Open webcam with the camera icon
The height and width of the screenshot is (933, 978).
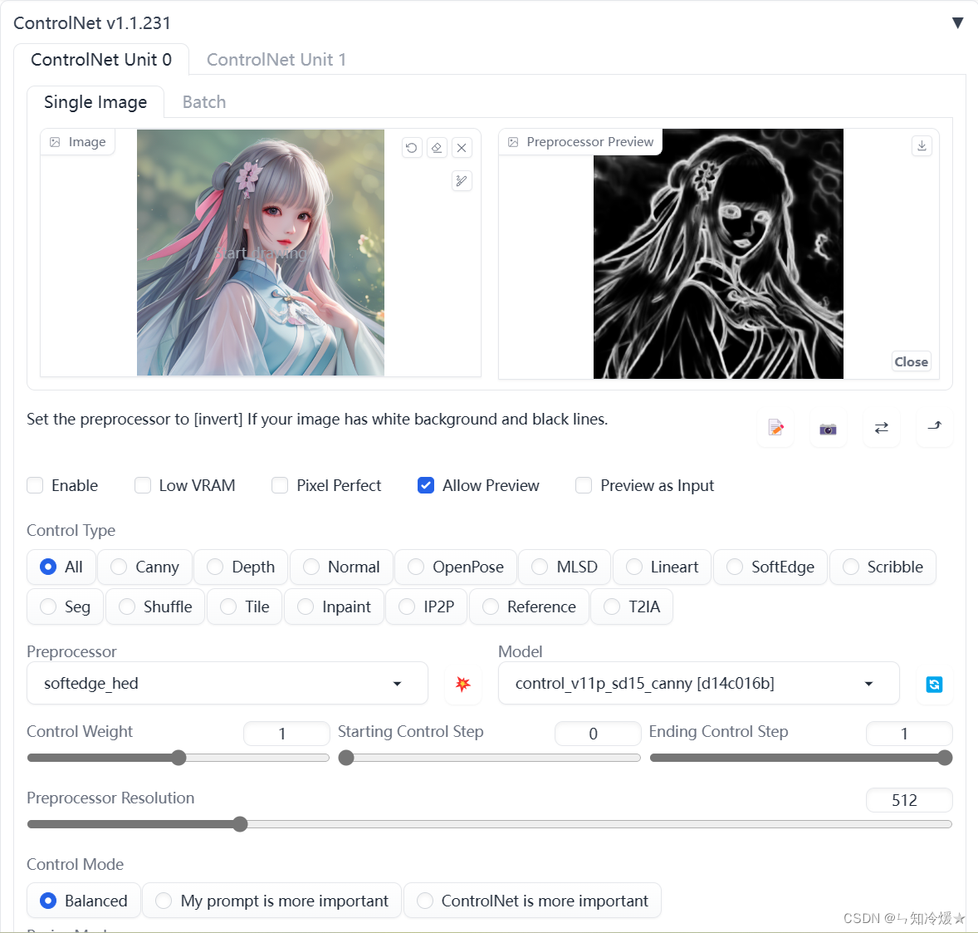829,428
